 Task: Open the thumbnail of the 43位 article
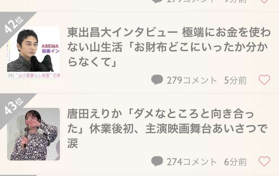coord(33,134)
